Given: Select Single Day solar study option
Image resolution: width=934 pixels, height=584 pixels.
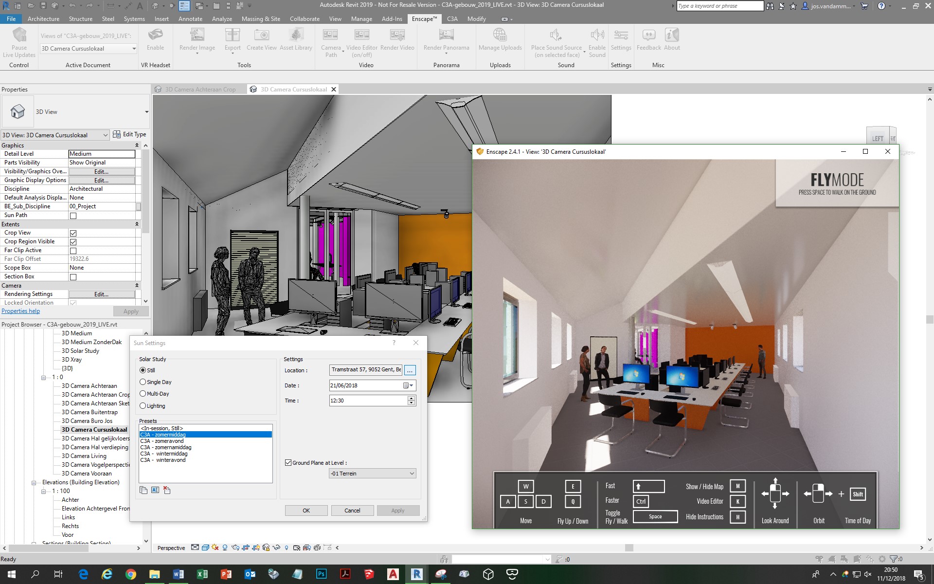Looking at the screenshot, I should (143, 382).
